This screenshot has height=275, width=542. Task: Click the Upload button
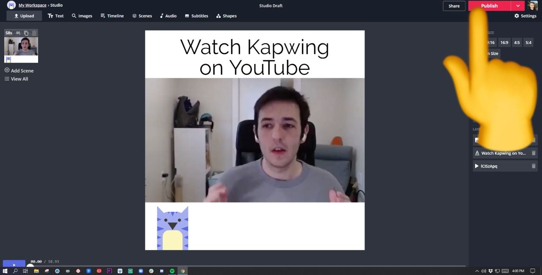click(24, 16)
